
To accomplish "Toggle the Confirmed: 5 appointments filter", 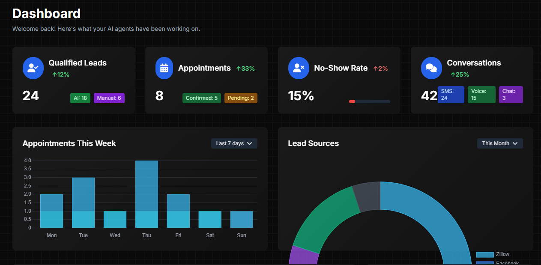I will pyautogui.click(x=201, y=98).
